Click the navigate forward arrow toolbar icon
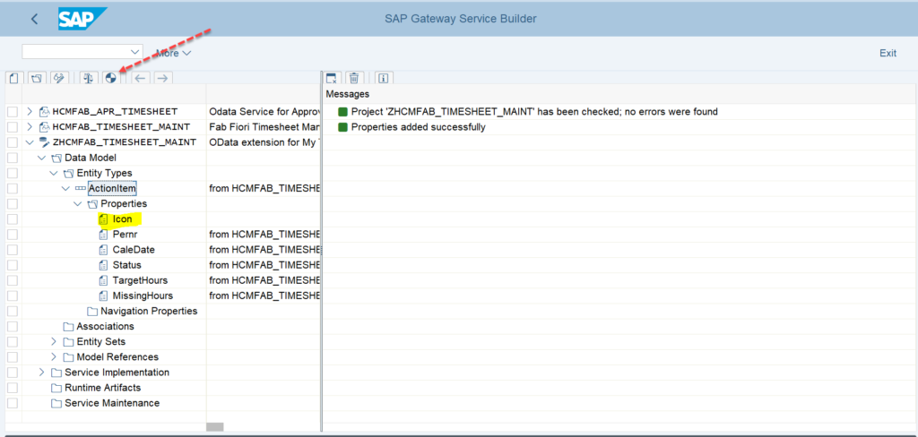 [163, 78]
